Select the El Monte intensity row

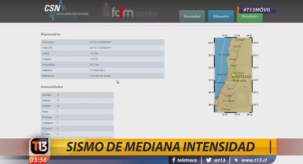tap(77, 117)
